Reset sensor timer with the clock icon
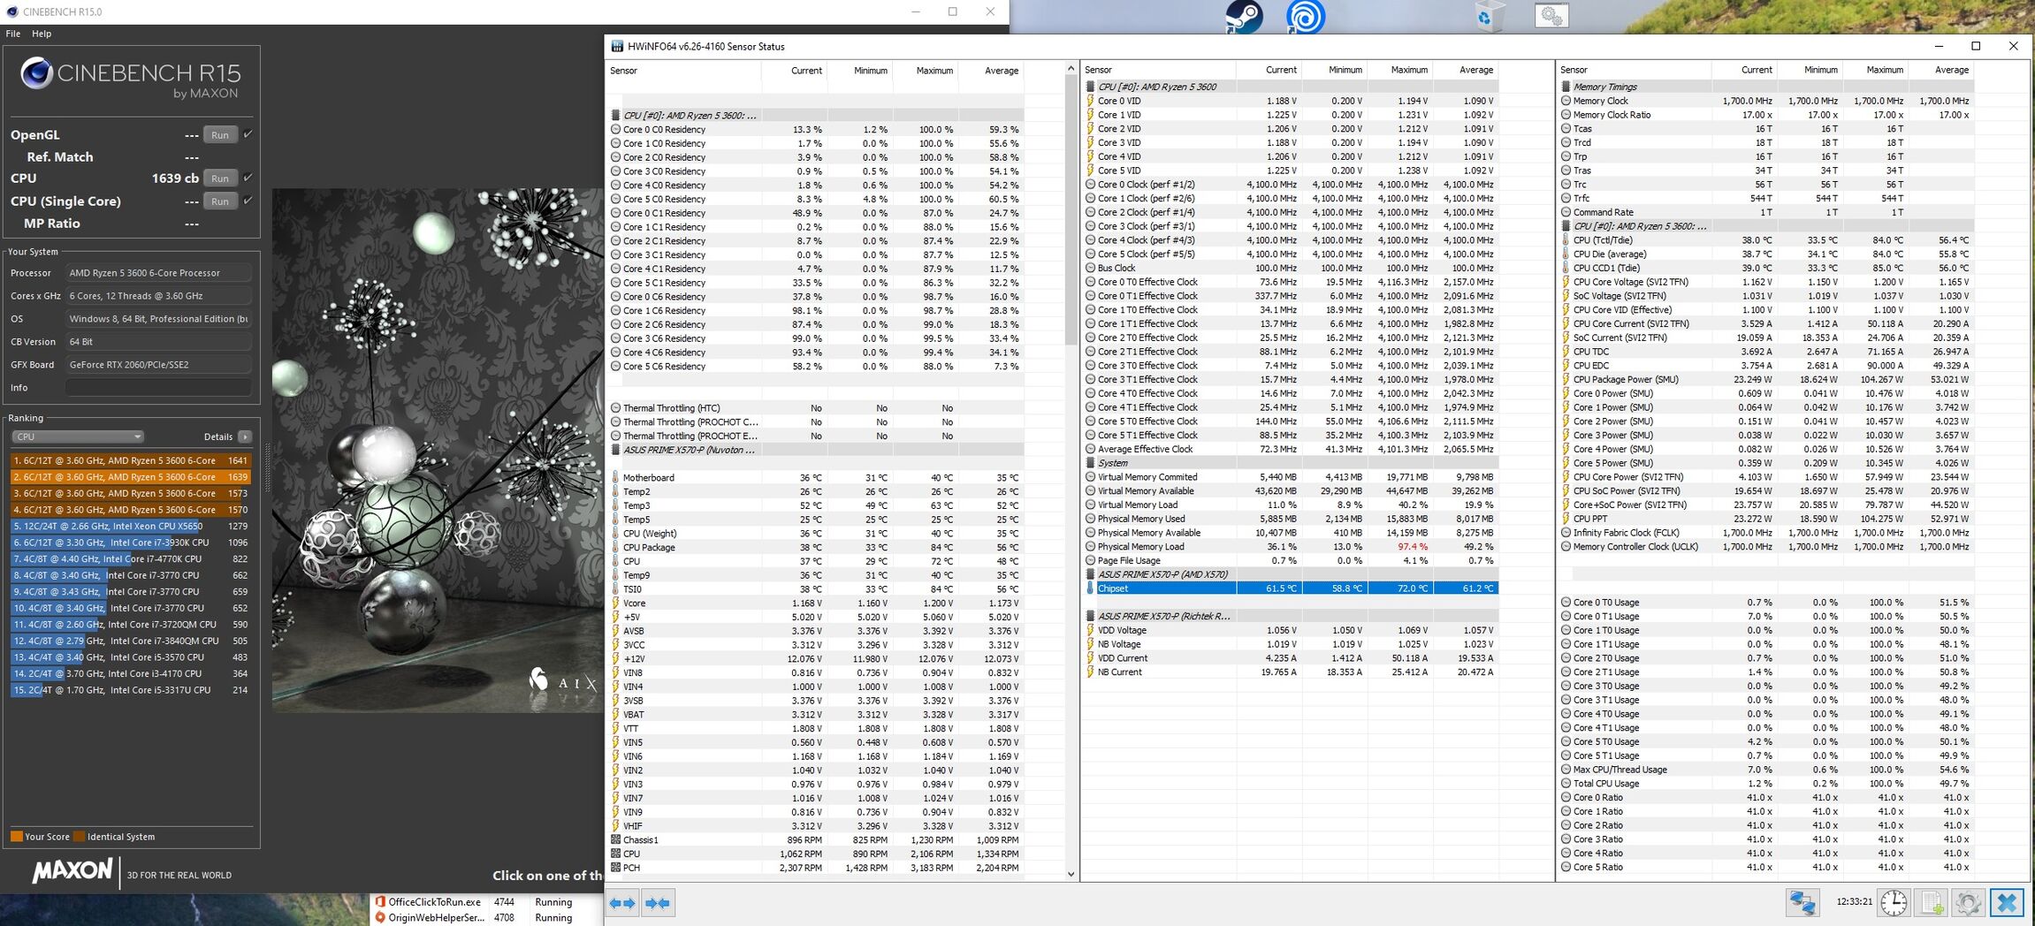 coord(1894,902)
